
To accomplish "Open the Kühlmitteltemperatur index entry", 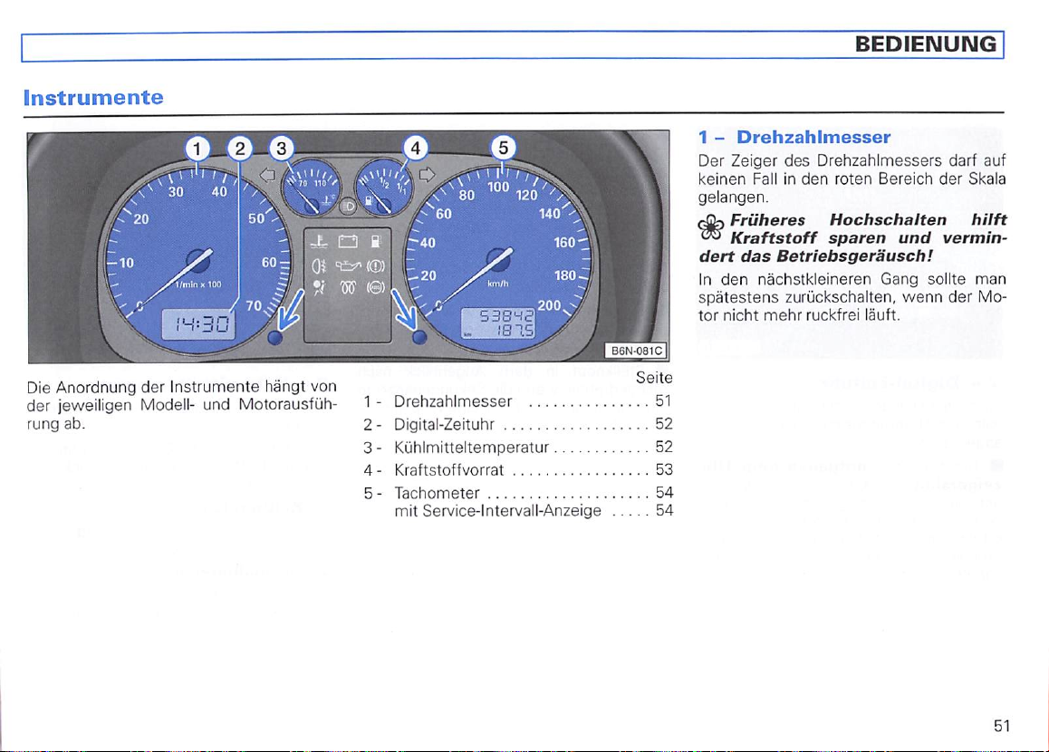I will click(517, 447).
